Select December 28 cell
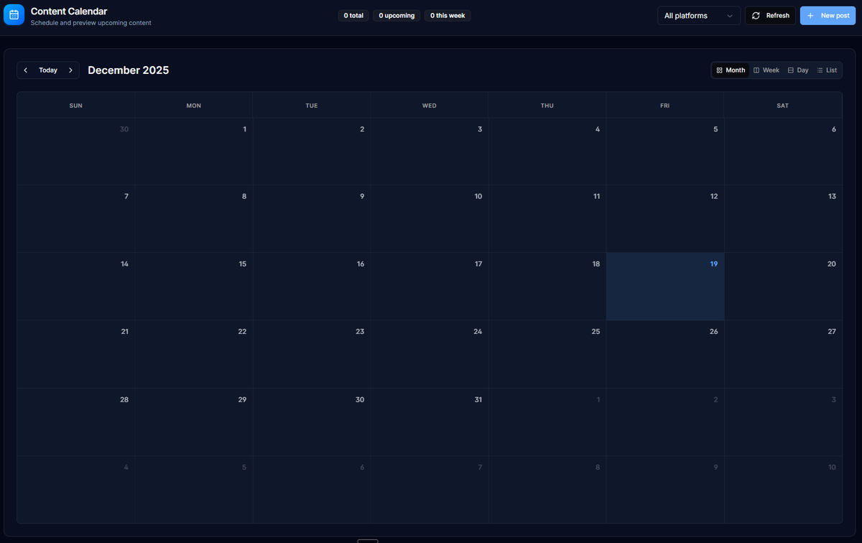This screenshot has width=862, height=543. coord(76,422)
